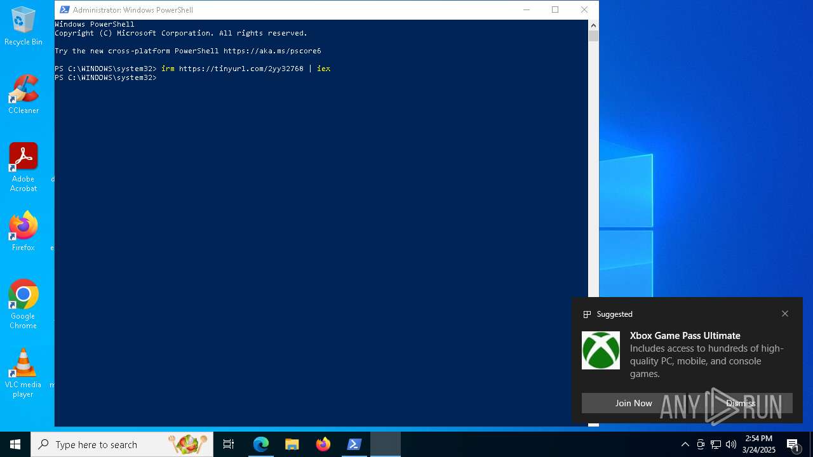
Task: Click the PowerShell scrollbar up arrow
Action: [593, 25]
